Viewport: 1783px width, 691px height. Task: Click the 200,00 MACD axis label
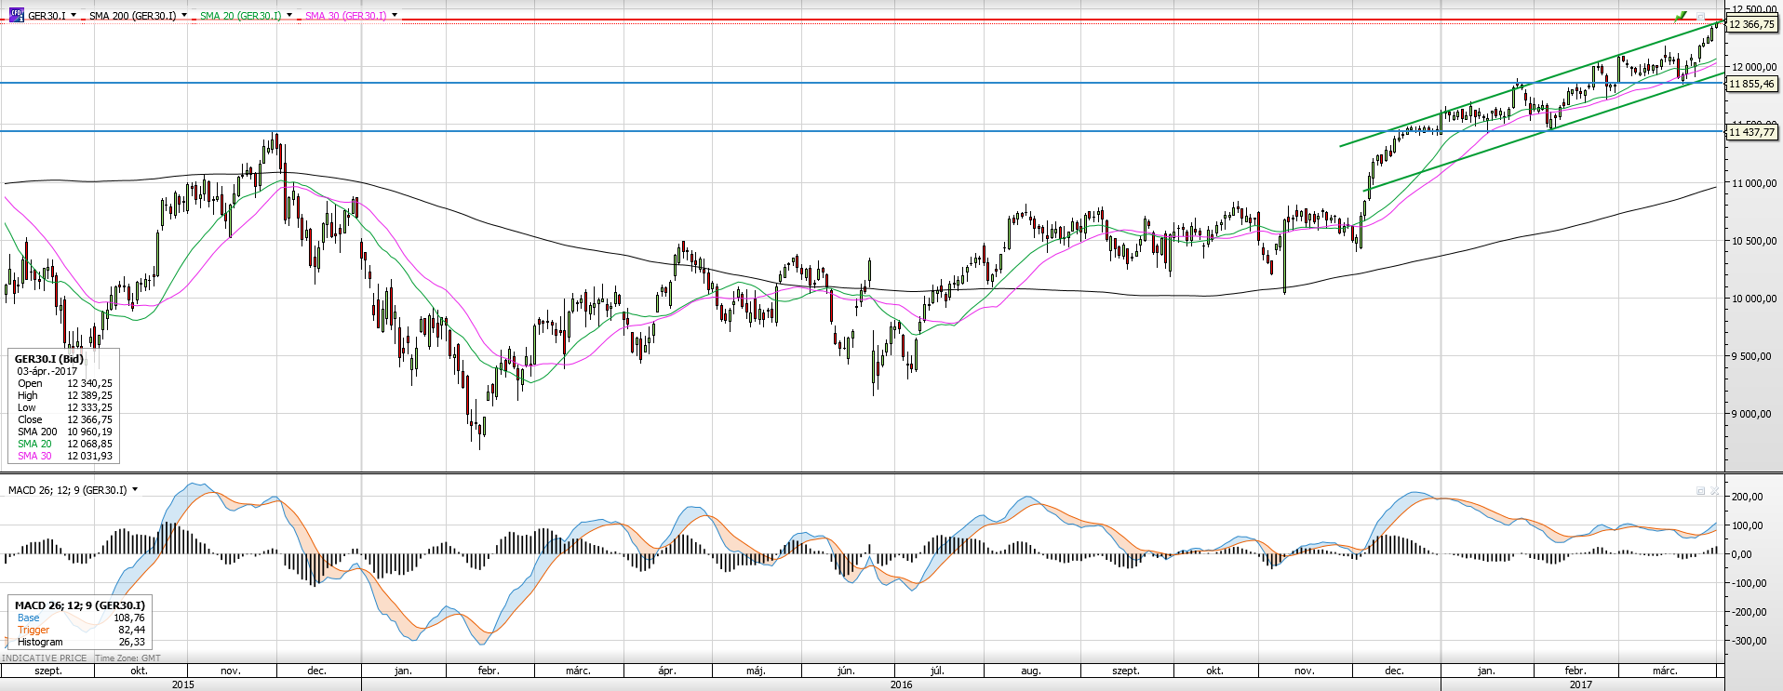click(1748, 497)
